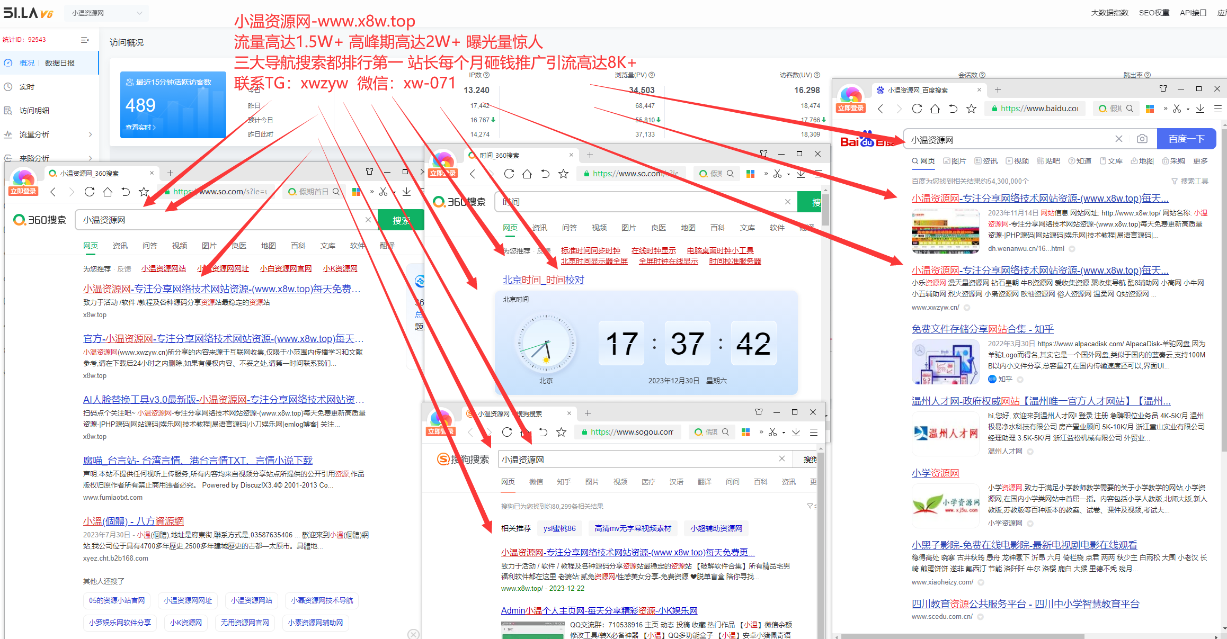Click the back arrow in the Baidu browser window

(881, 109)
